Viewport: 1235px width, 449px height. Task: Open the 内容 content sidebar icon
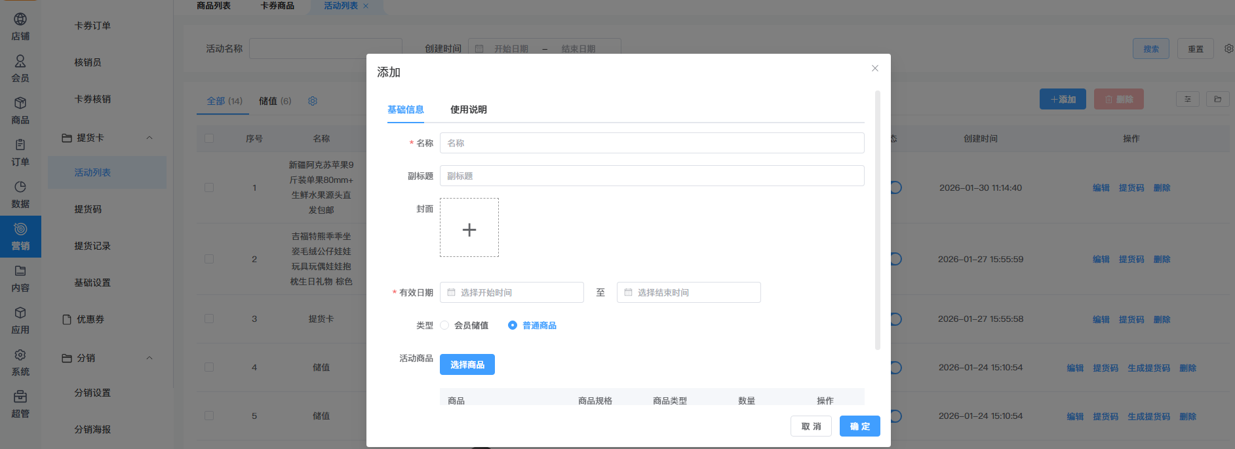pos(20,278)
